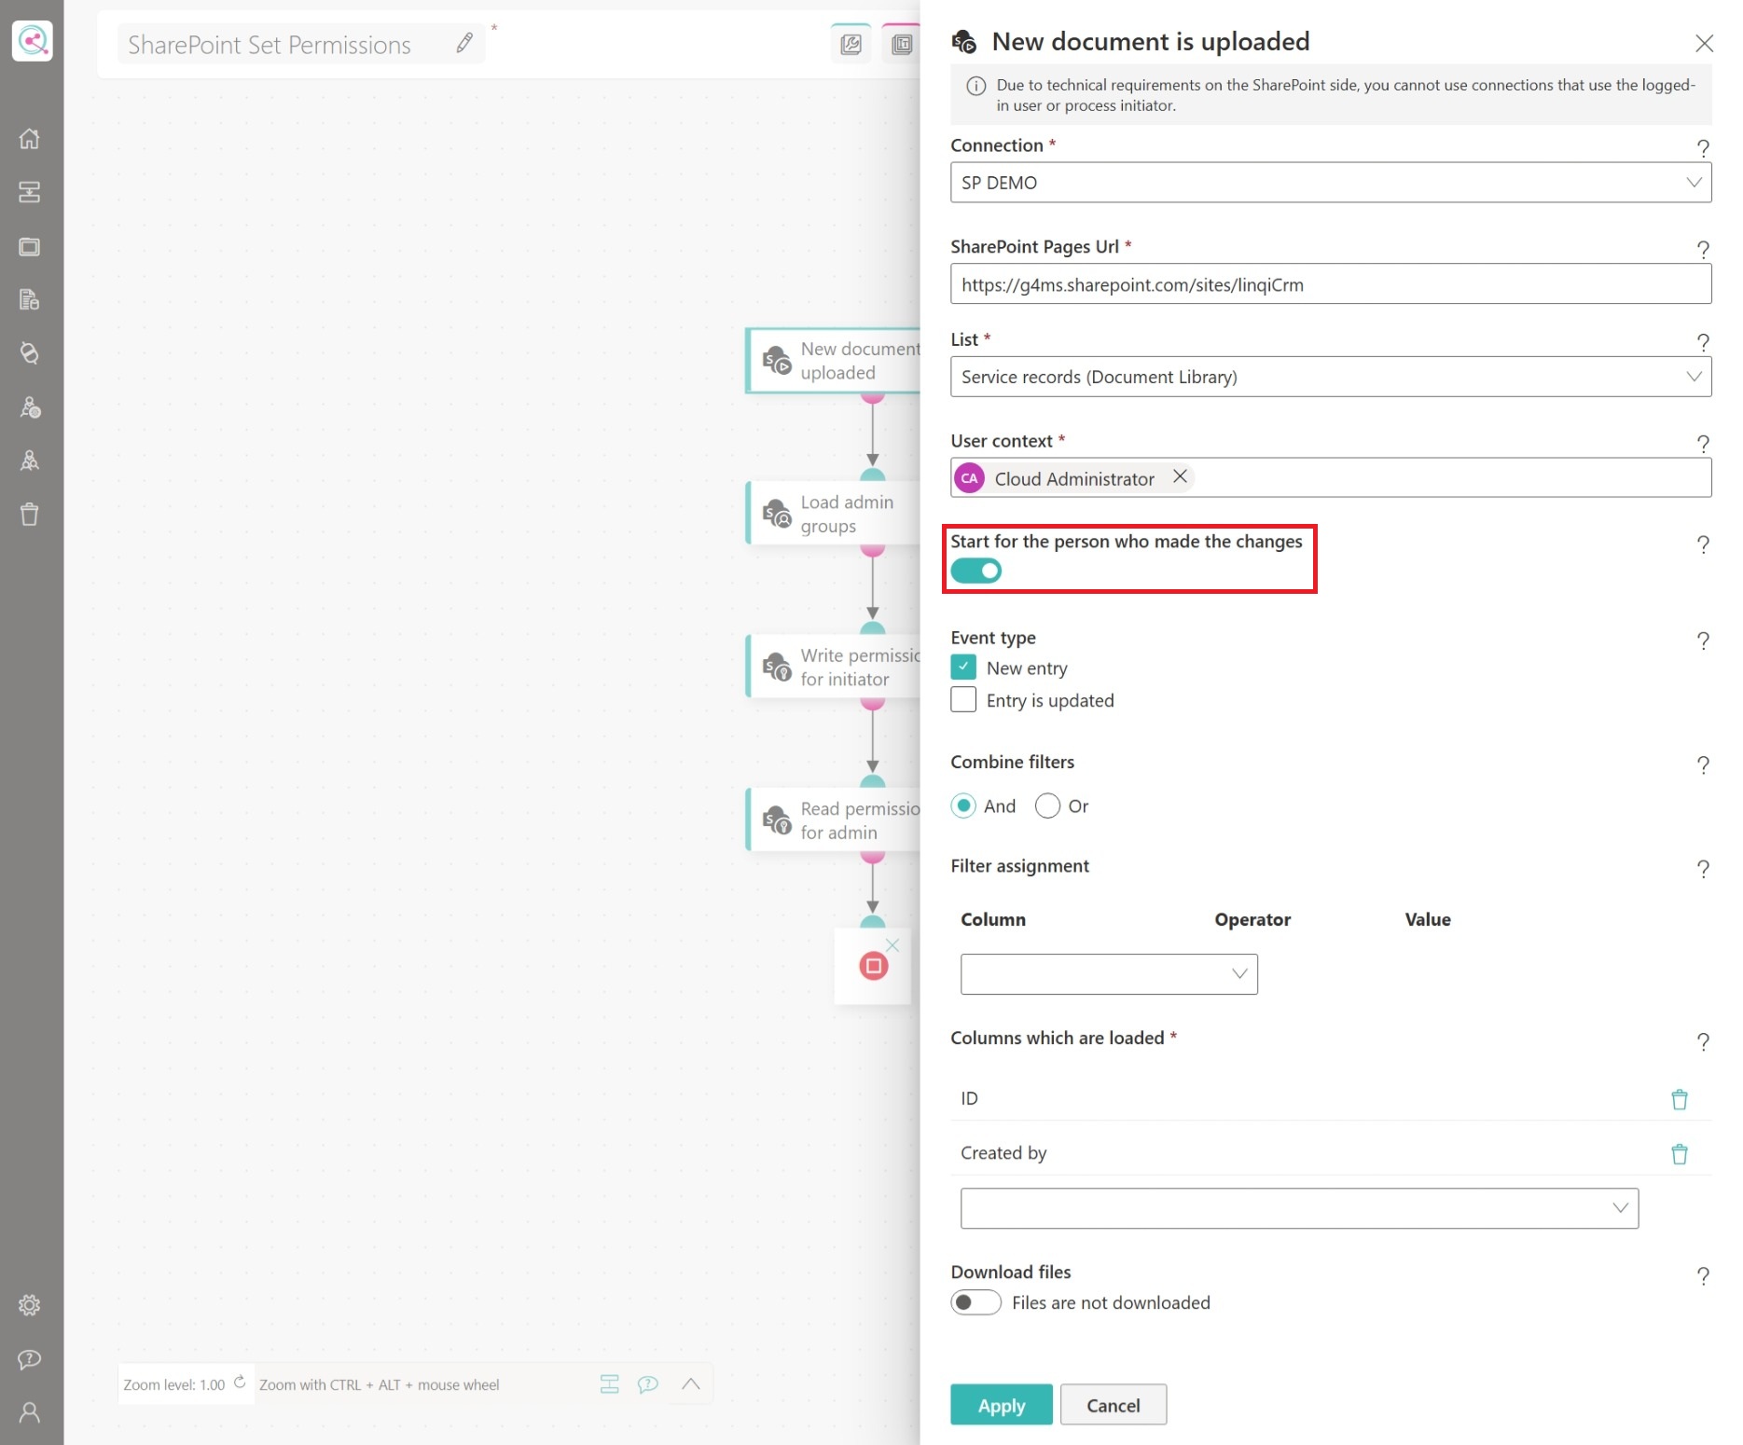Screen dimensions: 1743x1445
Task: Open the Connection dropdown showing SP DEMO
Action: pyautogui.click(x=1331, y=183)
